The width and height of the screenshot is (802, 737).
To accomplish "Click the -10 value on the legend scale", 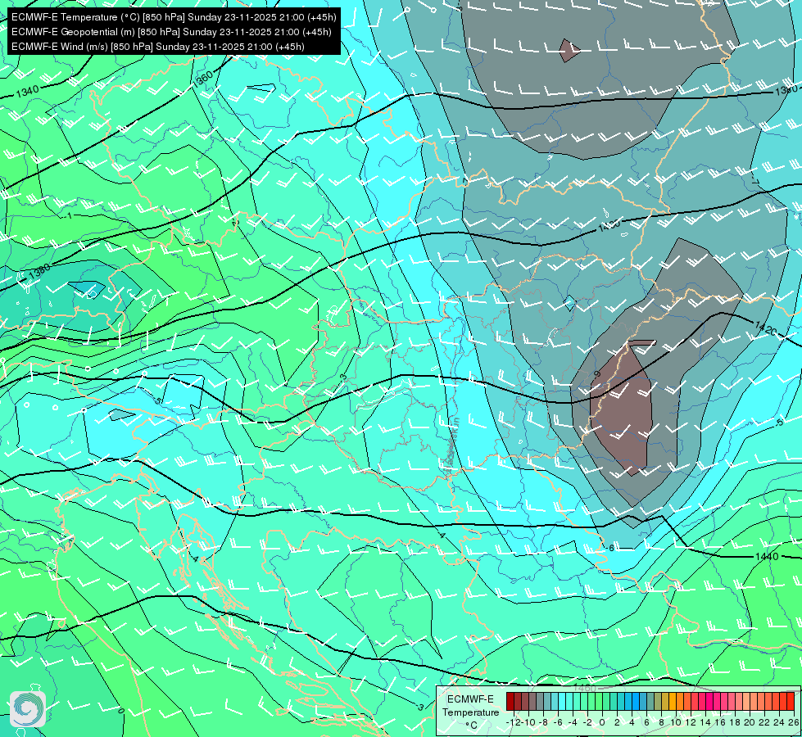I will [x=528, y=722].
